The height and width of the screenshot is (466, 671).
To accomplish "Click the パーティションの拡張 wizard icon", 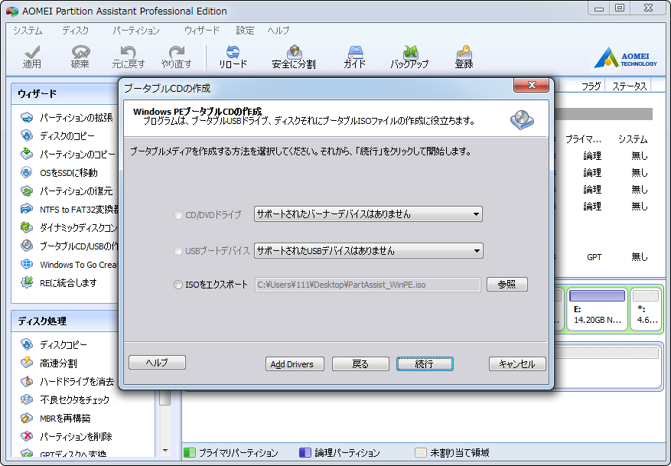I will coord(27,117).
